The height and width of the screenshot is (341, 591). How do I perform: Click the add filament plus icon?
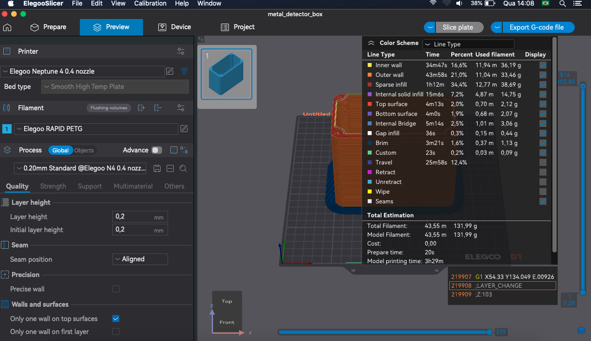pyautogui.click(x=143, y=108)
